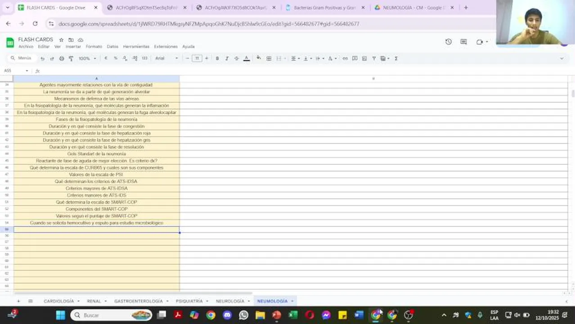The image size is (575, 324).
Task: Open the Formato menu
Action: coord(94,47)
